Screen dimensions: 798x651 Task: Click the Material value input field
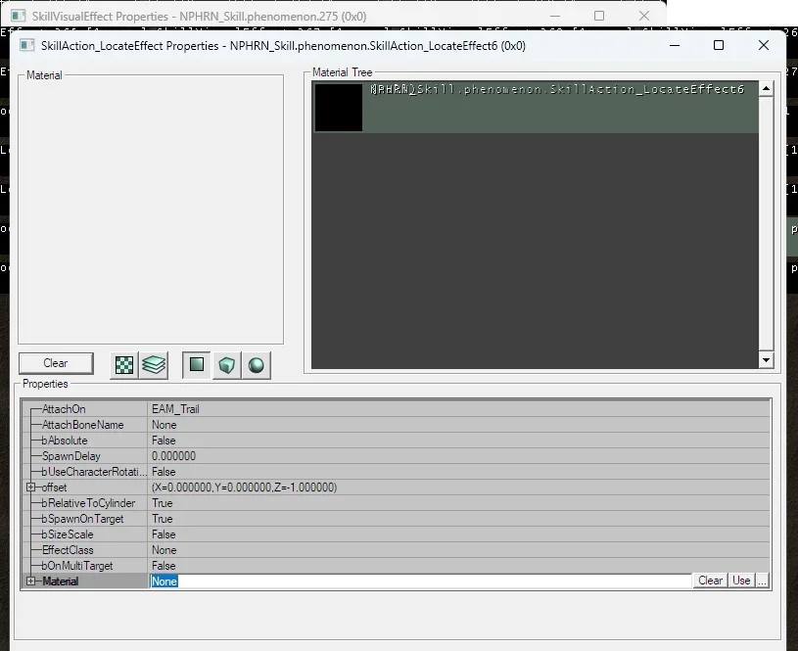tap(420, 581)
